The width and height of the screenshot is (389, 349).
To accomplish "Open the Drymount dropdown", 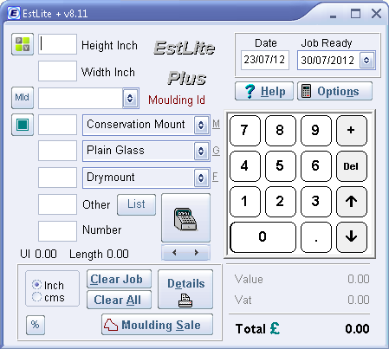I will tap(201, 178).
